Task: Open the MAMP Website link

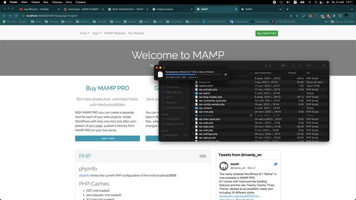Action: (x=115, y=33)
